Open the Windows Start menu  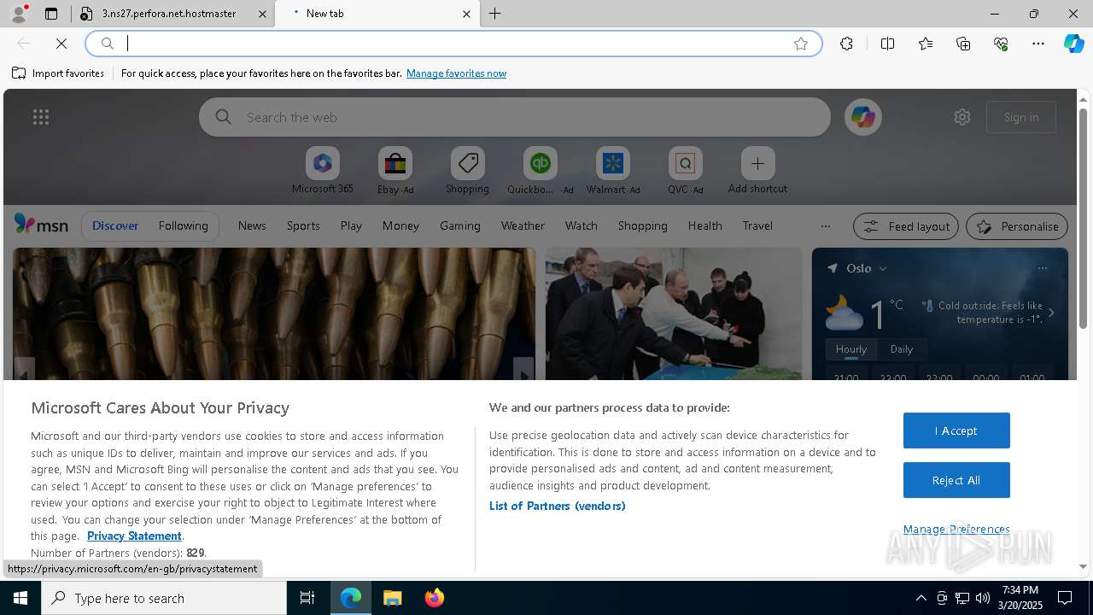20,598
